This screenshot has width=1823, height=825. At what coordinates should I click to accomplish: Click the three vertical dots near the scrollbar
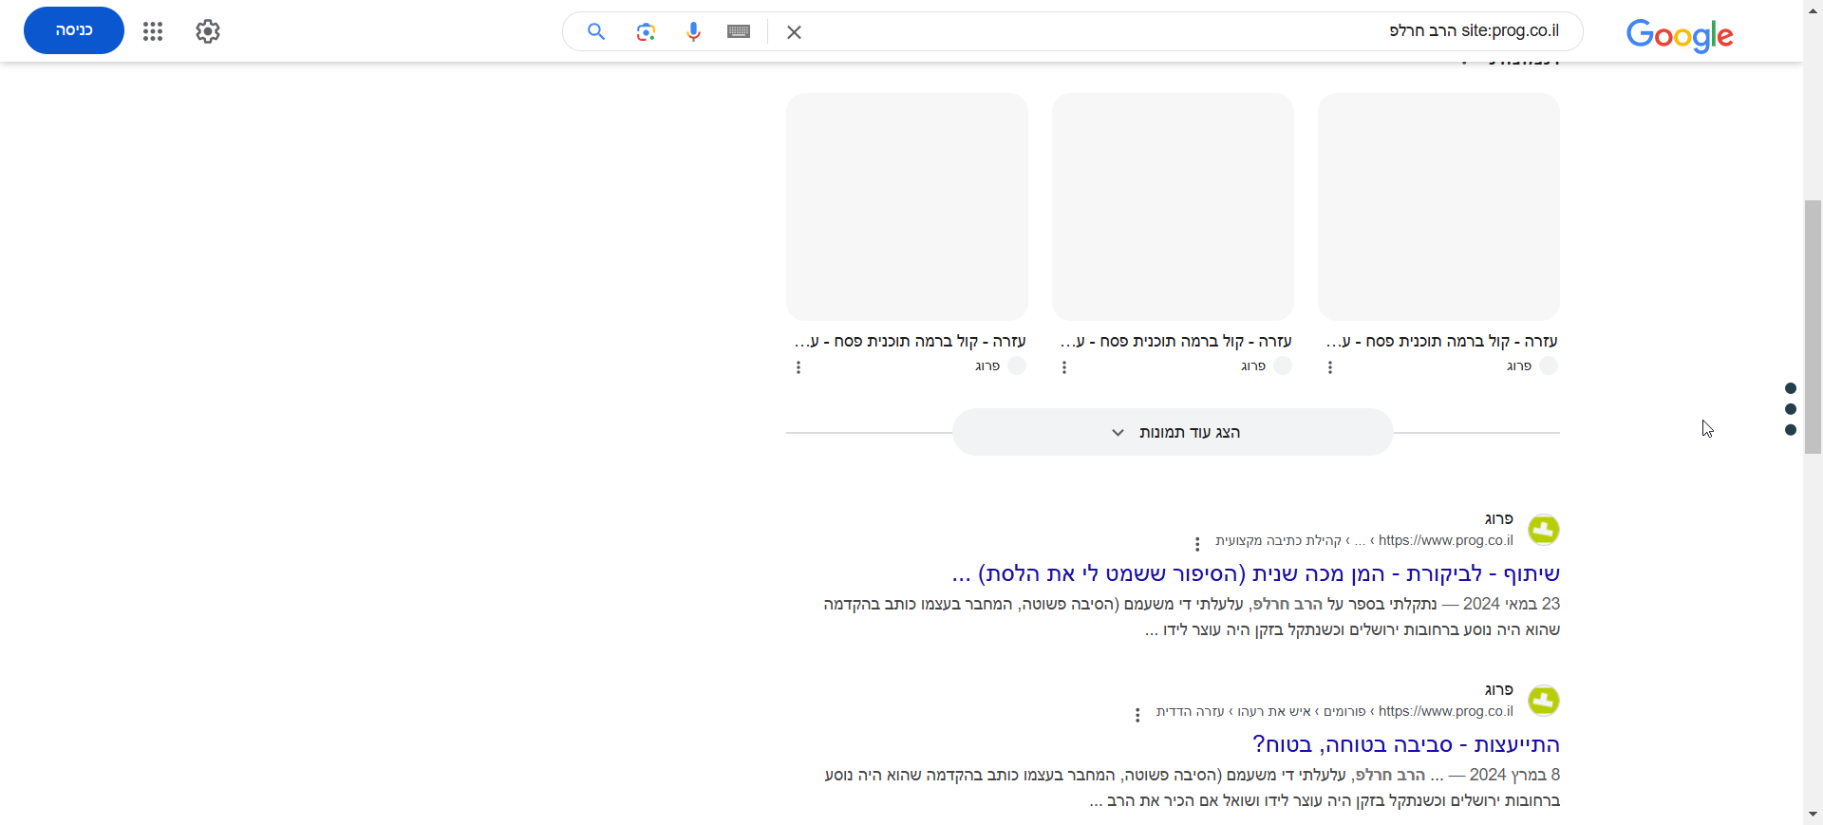(1791, 409)
